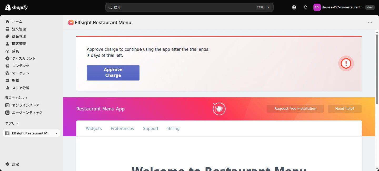The image size is (379, 171).
Task: Switch to the Widgets tab
Action: pyautogui.click(x=94, y=128)
